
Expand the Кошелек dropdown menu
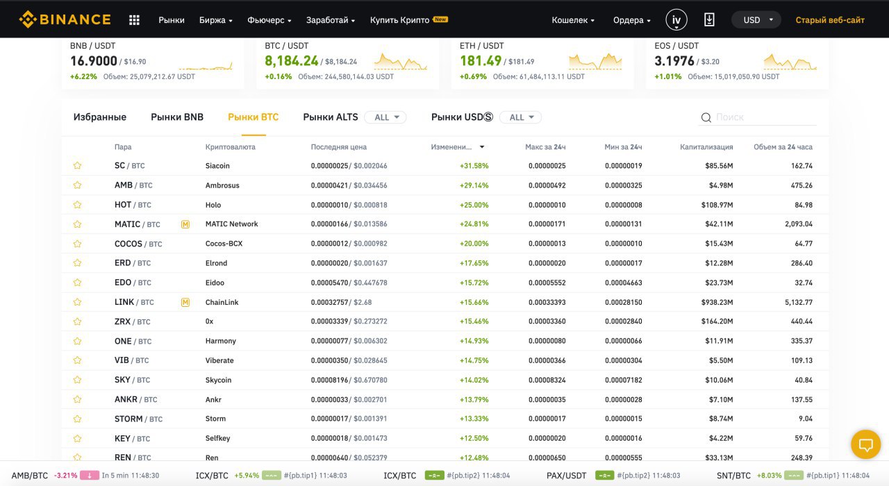(x=573, y=20)
